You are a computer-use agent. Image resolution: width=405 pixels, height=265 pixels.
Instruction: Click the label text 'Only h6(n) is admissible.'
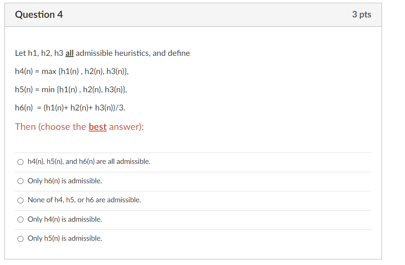click(65, 181)
